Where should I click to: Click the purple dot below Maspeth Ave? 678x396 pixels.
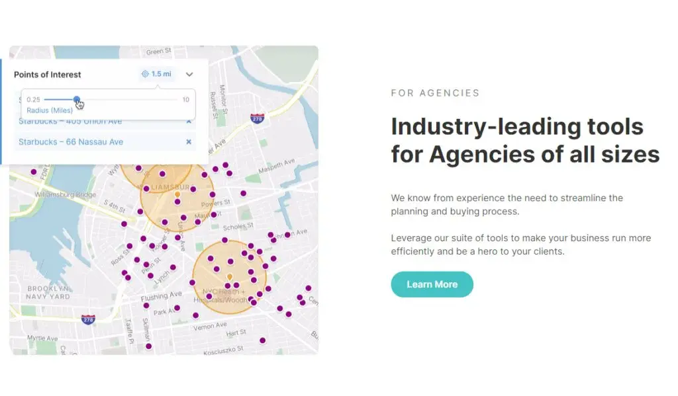pyautogui.click(x=244, y=194)
